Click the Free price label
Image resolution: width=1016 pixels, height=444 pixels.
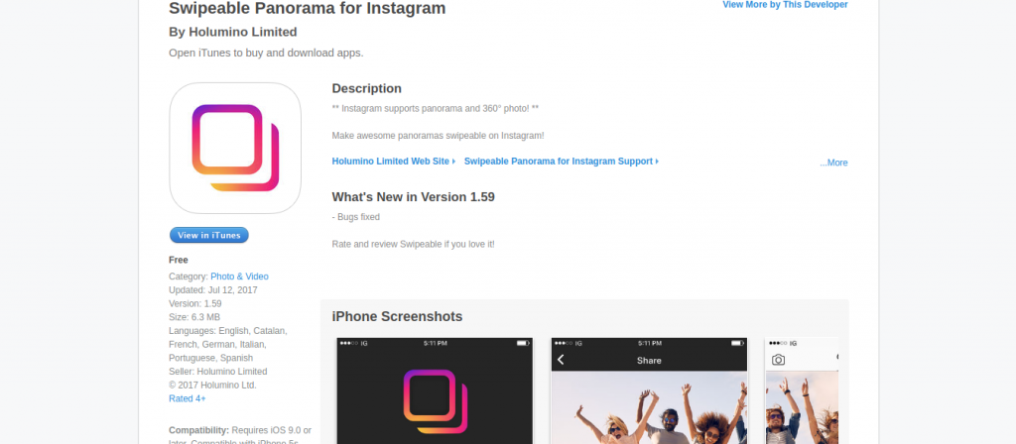click(x=179, y=260)
